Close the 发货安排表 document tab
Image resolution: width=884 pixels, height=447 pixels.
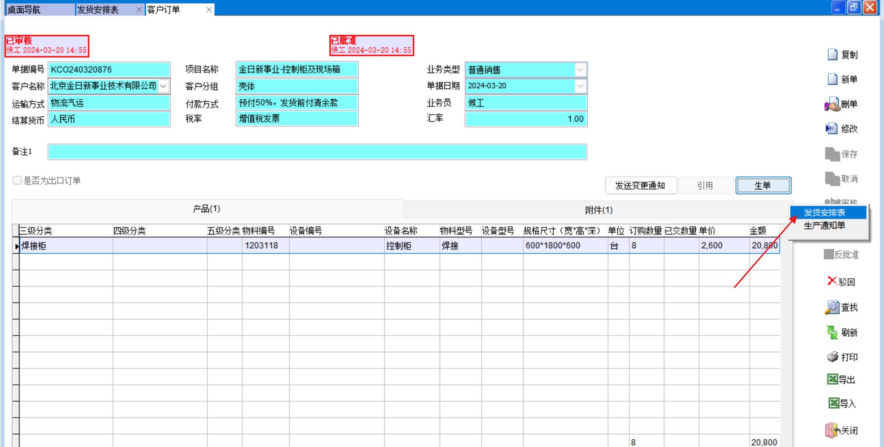[140, 10]
